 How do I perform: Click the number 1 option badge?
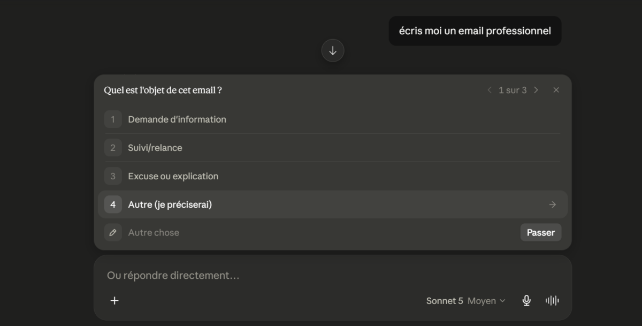pyautogui.click(x=113, y=119)
